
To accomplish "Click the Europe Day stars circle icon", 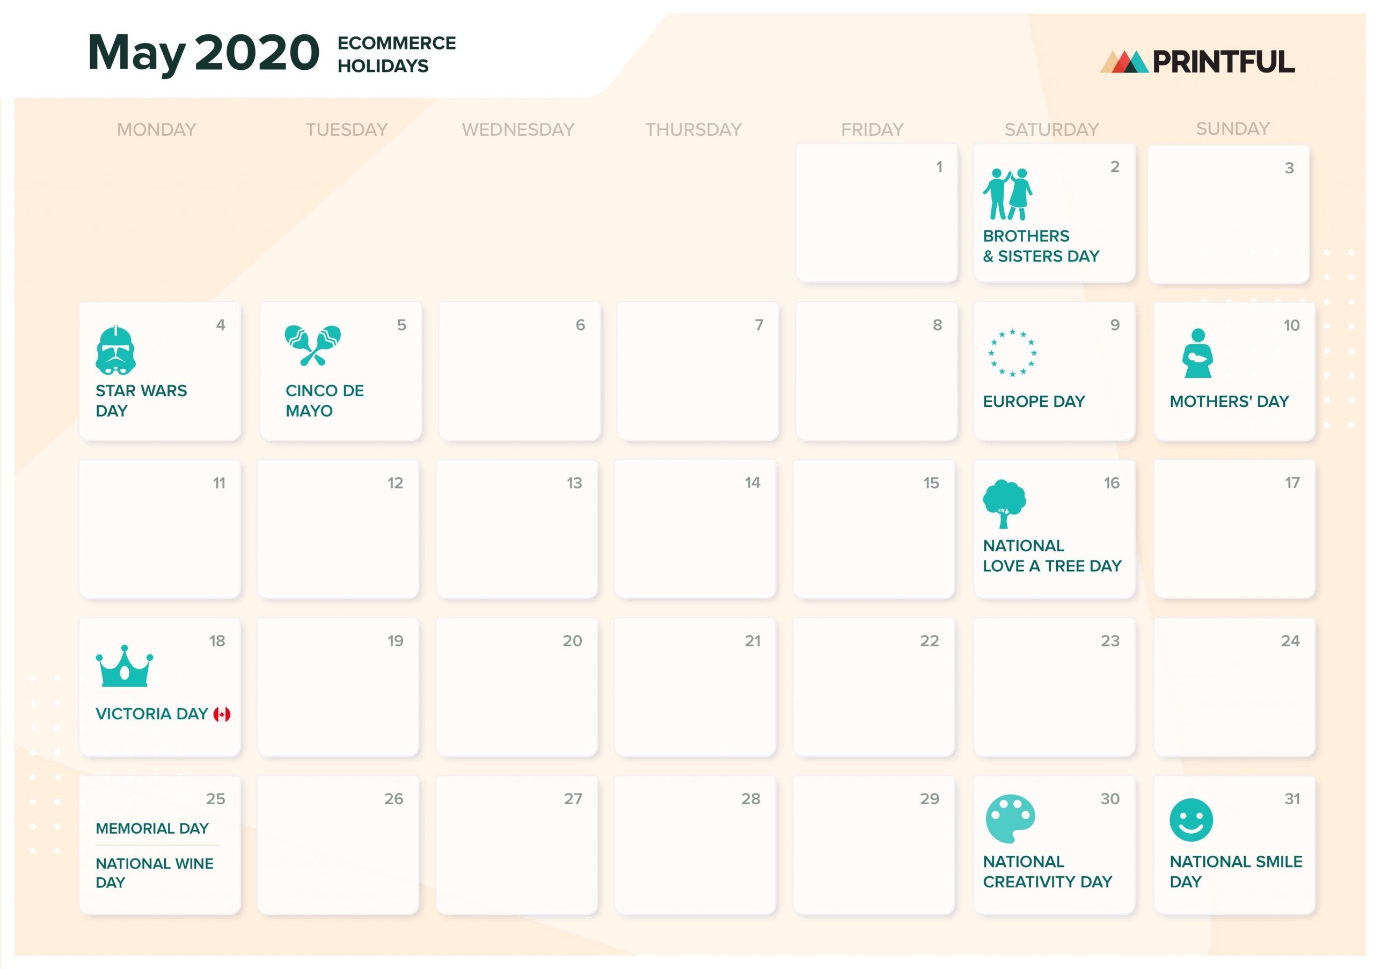I will coord(1010,352).
